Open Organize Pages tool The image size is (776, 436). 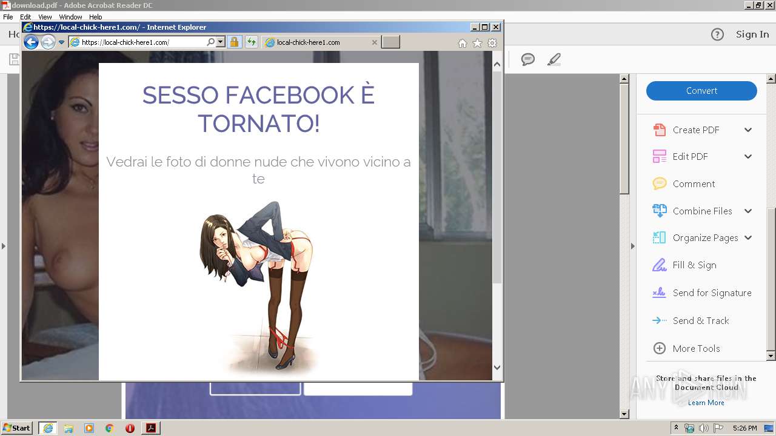(705, 237)
